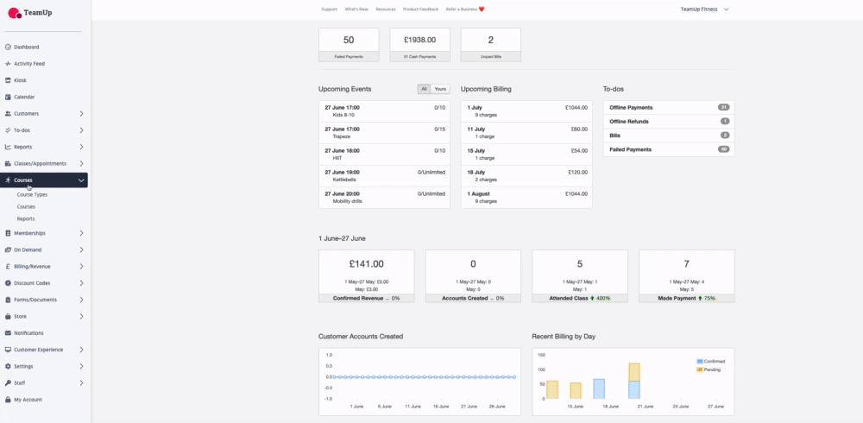Click the Staff key icon
The image size is (863, 423).
point(8,382)
